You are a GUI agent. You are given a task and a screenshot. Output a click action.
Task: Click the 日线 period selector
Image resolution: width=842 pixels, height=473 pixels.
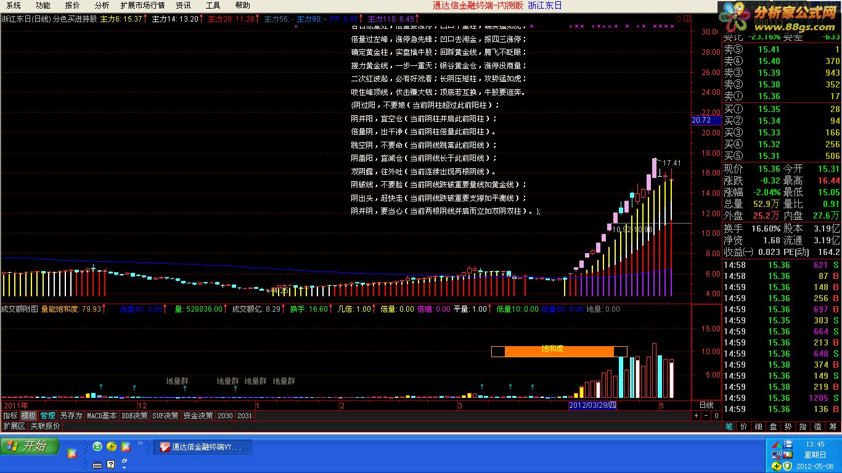[x=706, y=405]
